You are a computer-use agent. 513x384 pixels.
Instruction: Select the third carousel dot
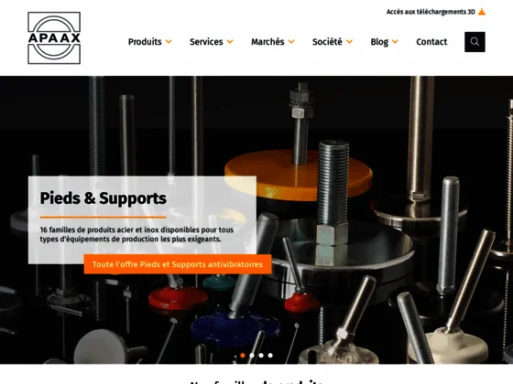click(x=261, y=356)
